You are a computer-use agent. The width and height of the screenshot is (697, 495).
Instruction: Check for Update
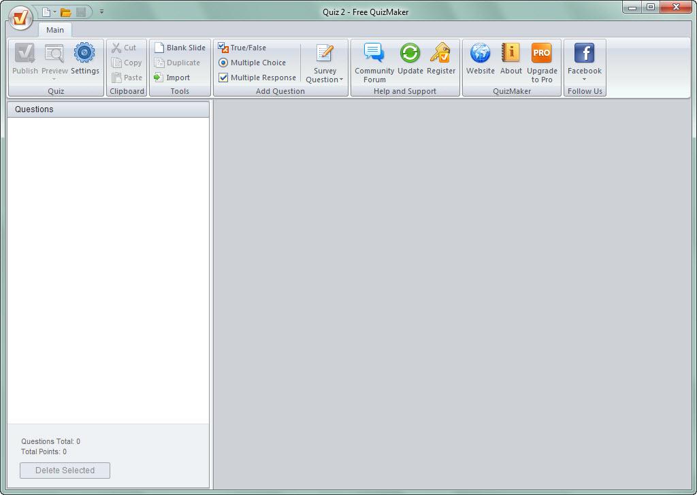click(410, 59)
